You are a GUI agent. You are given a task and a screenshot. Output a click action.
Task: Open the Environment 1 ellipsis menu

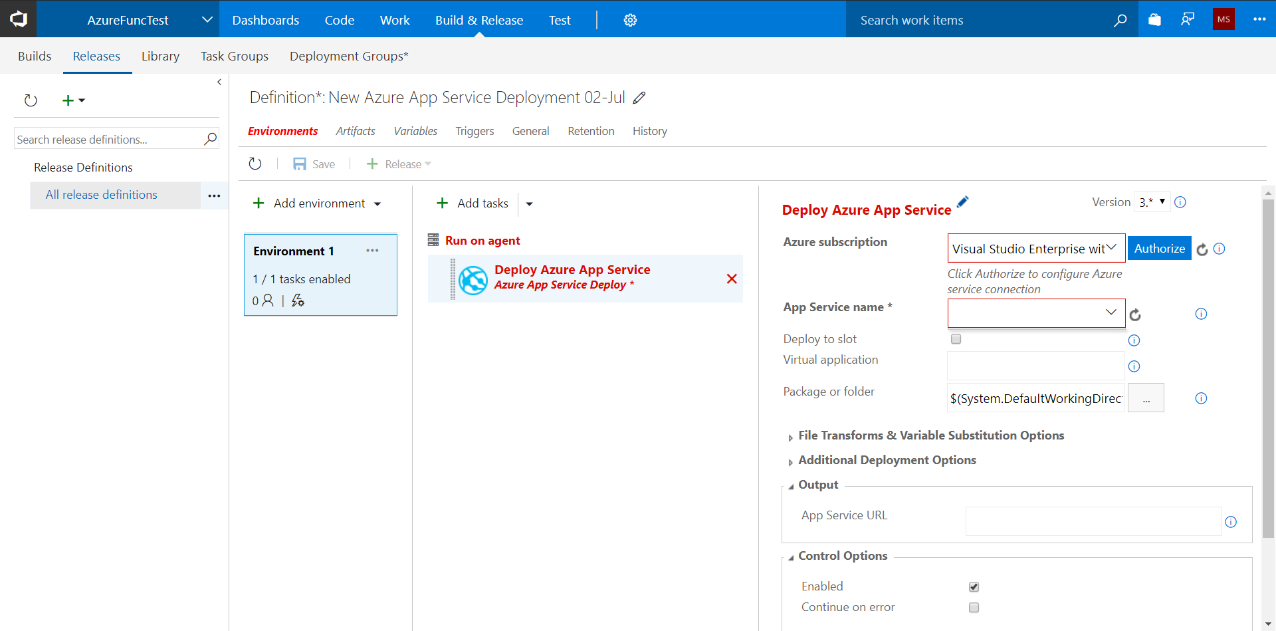pyautogui.click(x=372, y=251)
